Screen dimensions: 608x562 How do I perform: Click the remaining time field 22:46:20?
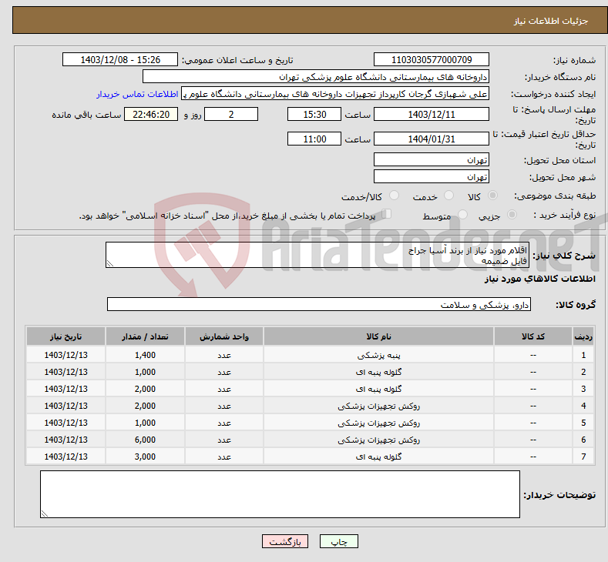coord(151,114)
